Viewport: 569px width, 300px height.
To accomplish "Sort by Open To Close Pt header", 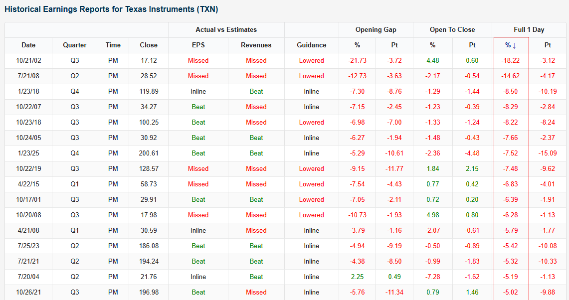I will coord(472,45).
